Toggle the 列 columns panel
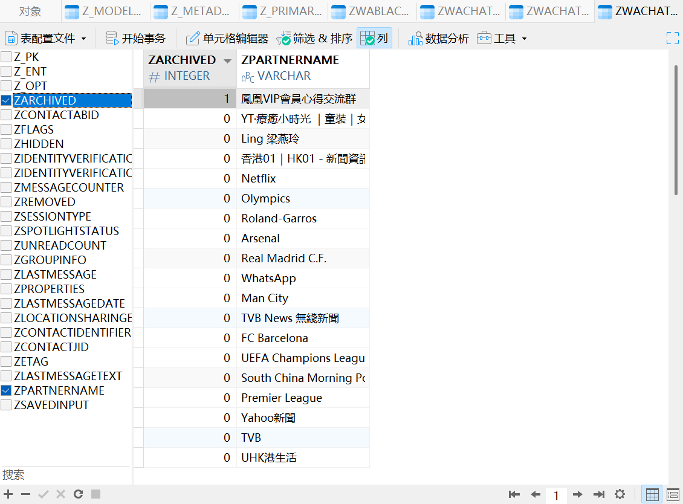The height and width of the screenshot is (504, 683). pos(374,38)
